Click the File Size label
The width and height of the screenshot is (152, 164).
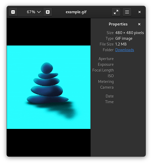click(x=107, y=44)
